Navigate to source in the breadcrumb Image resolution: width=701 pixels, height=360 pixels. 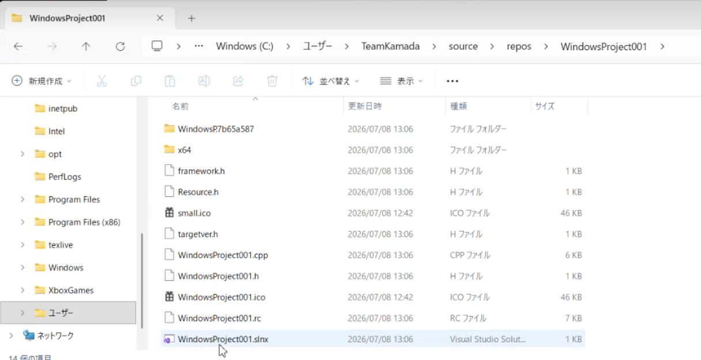[463, 46]
